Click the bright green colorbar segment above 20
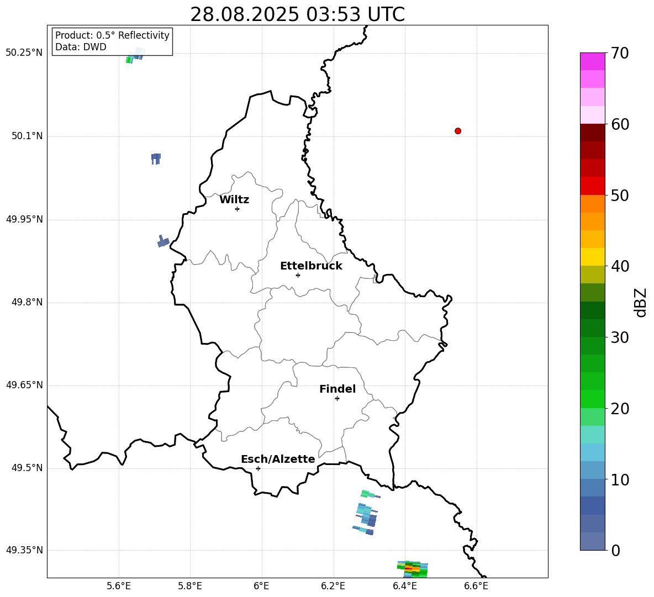This screenshot has width=654, height=597. tap(592, 399)
